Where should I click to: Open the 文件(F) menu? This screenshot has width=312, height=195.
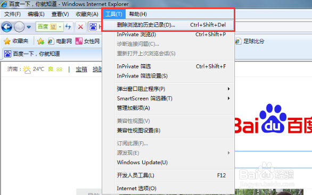pyautogui.click(x=12, y=14)
